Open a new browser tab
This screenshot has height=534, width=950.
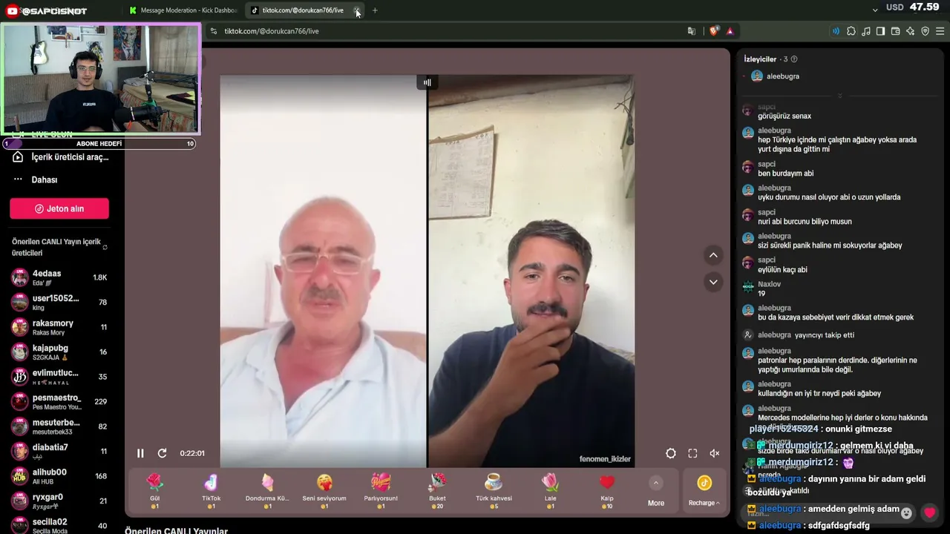(x=375, y=10)
